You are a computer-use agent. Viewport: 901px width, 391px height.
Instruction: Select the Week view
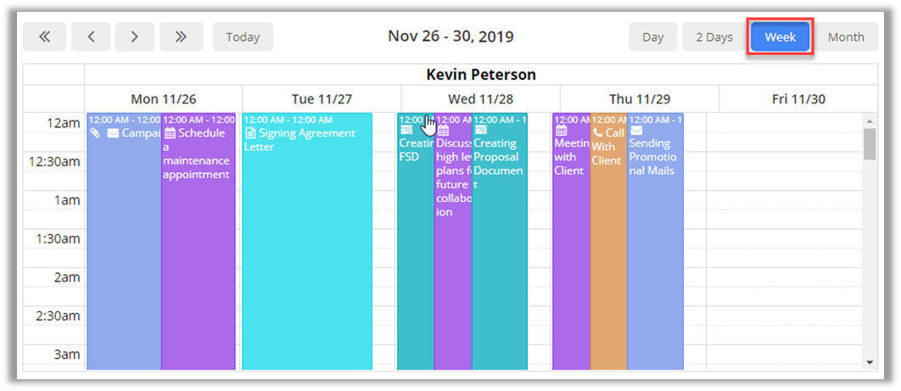780,36
